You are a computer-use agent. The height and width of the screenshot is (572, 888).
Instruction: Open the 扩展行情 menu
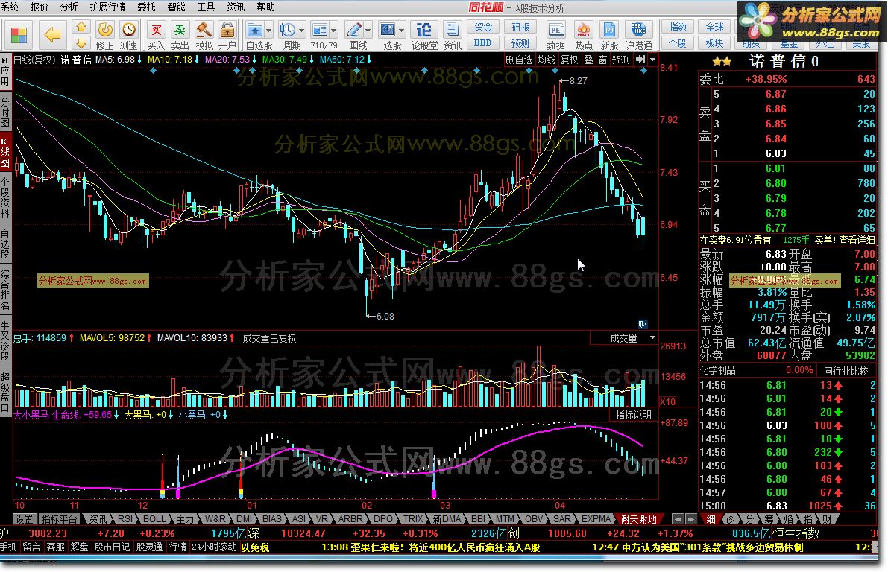pyautogui.click(x=107, y=7)
